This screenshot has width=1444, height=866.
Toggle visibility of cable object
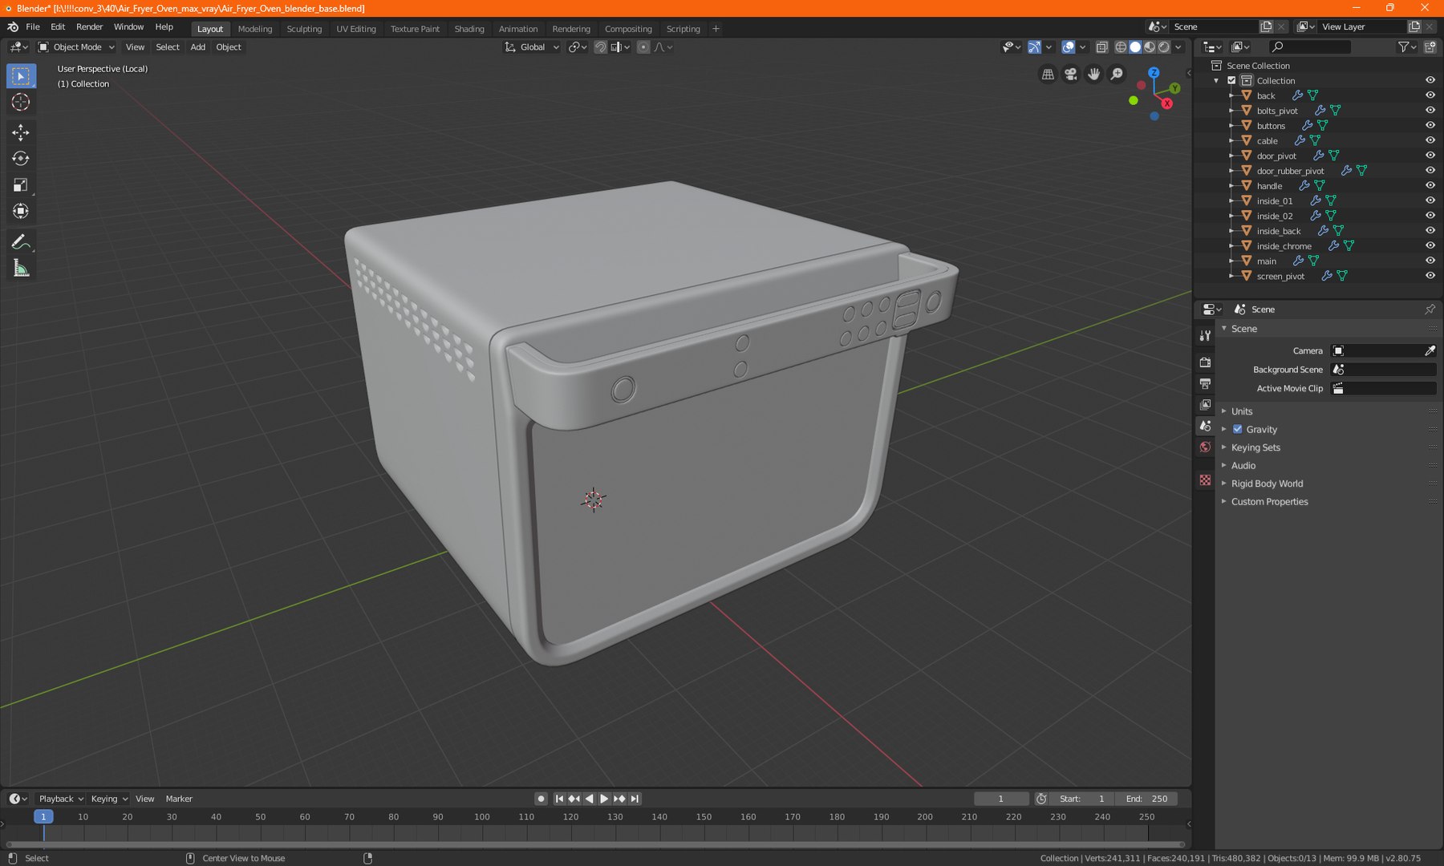1430,140
